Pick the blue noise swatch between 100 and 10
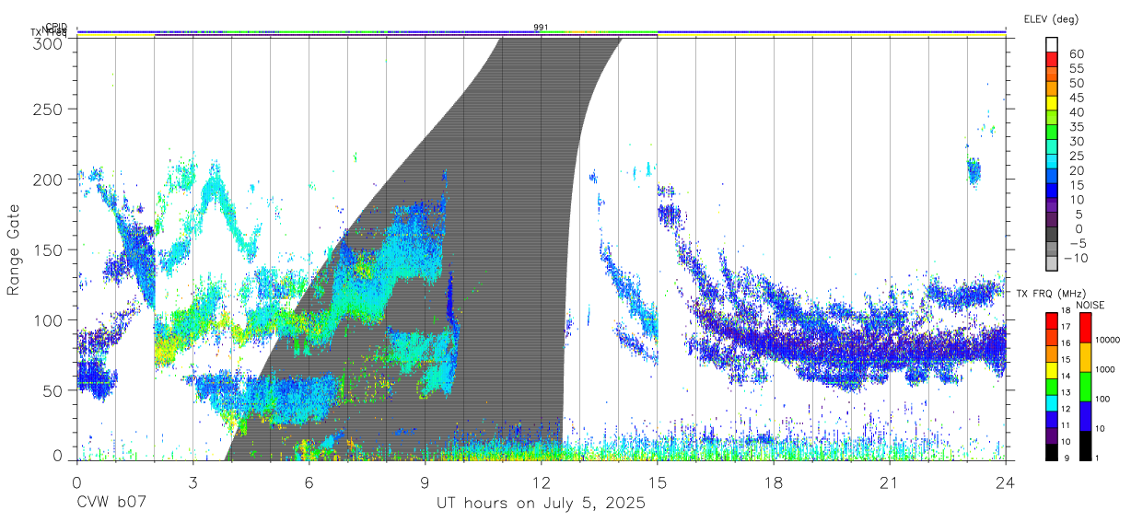The height and width of the screenshot is (522, 1131). click(1085, 415)
